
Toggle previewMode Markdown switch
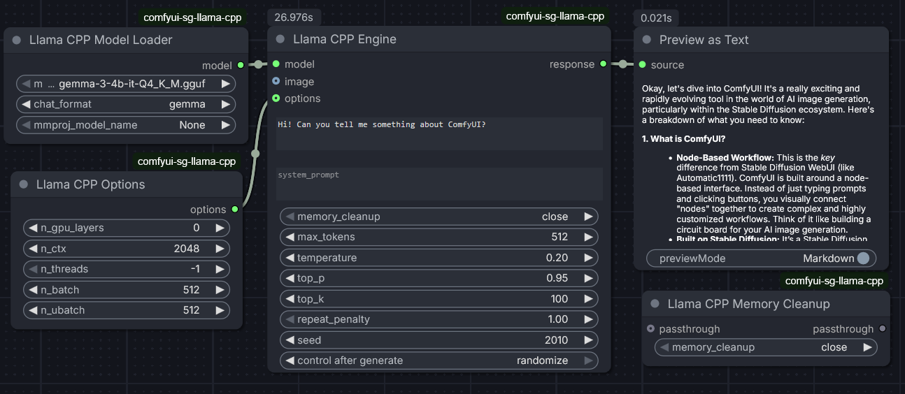[x=863, y=258]
